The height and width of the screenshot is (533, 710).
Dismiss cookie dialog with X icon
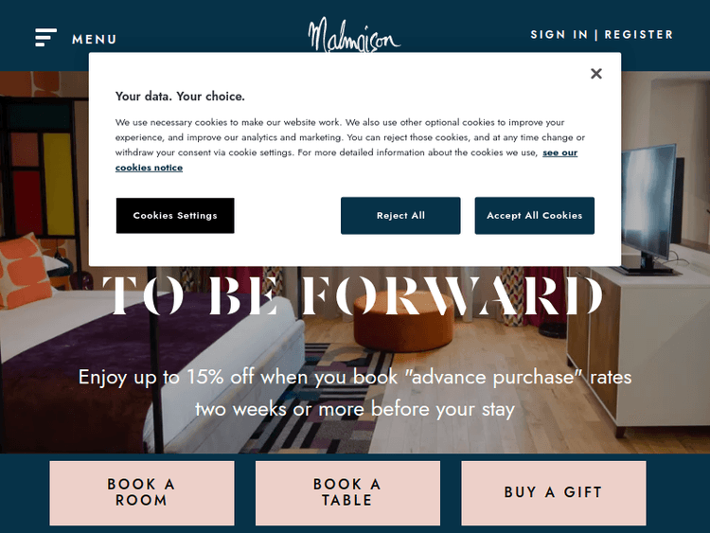tap(595, 73)
